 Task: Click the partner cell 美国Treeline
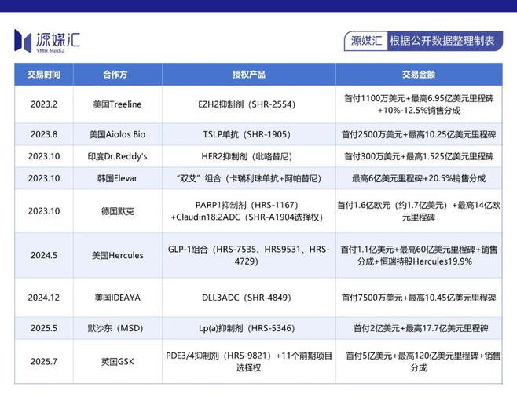pyautogui.click(x=117, y=104)
